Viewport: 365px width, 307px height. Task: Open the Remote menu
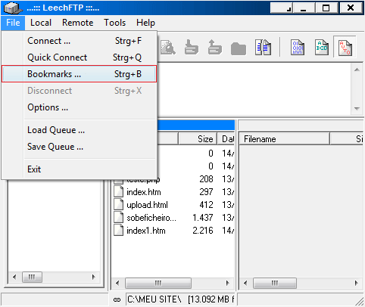pyautogui.click(x=77, y=23)
